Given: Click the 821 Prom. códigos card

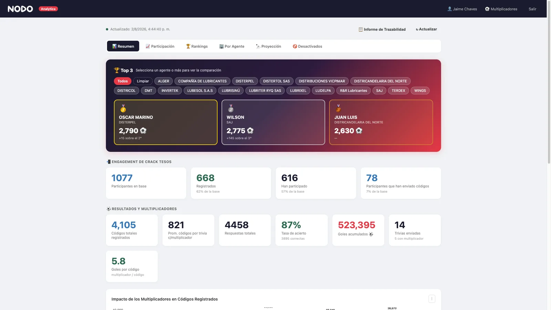Looking at the screenshot, I should 188,230.
